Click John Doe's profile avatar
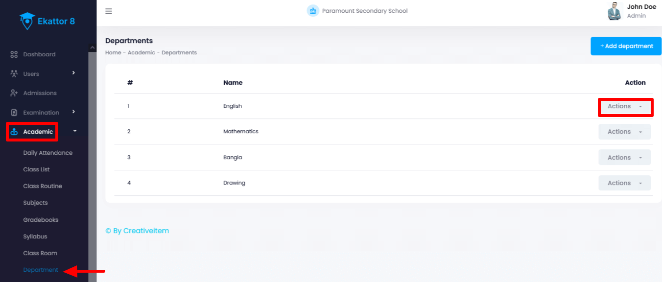Viewport: 662px width, 282px height. (x=615, y=11)
